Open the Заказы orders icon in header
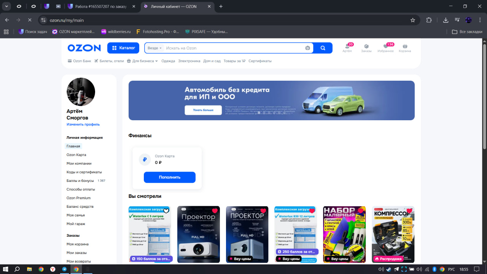This screenshot has height=274, width=487. (366, 48)
